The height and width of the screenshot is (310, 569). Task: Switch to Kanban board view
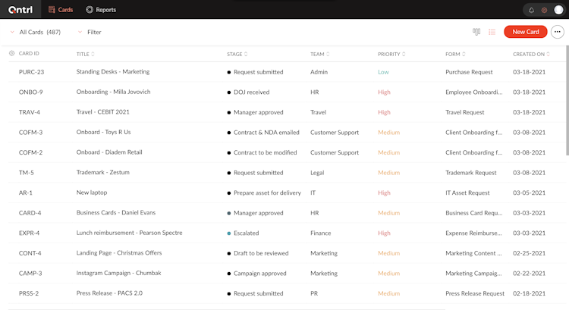click(x=476, y=32)
